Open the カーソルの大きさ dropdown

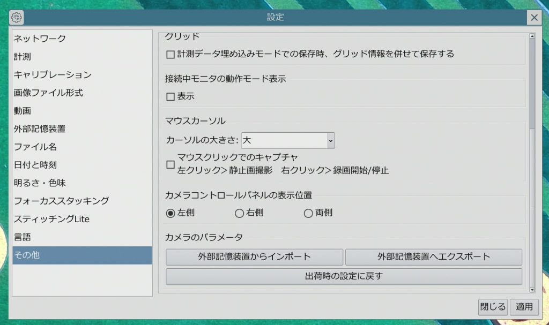[x=288, y=140]
